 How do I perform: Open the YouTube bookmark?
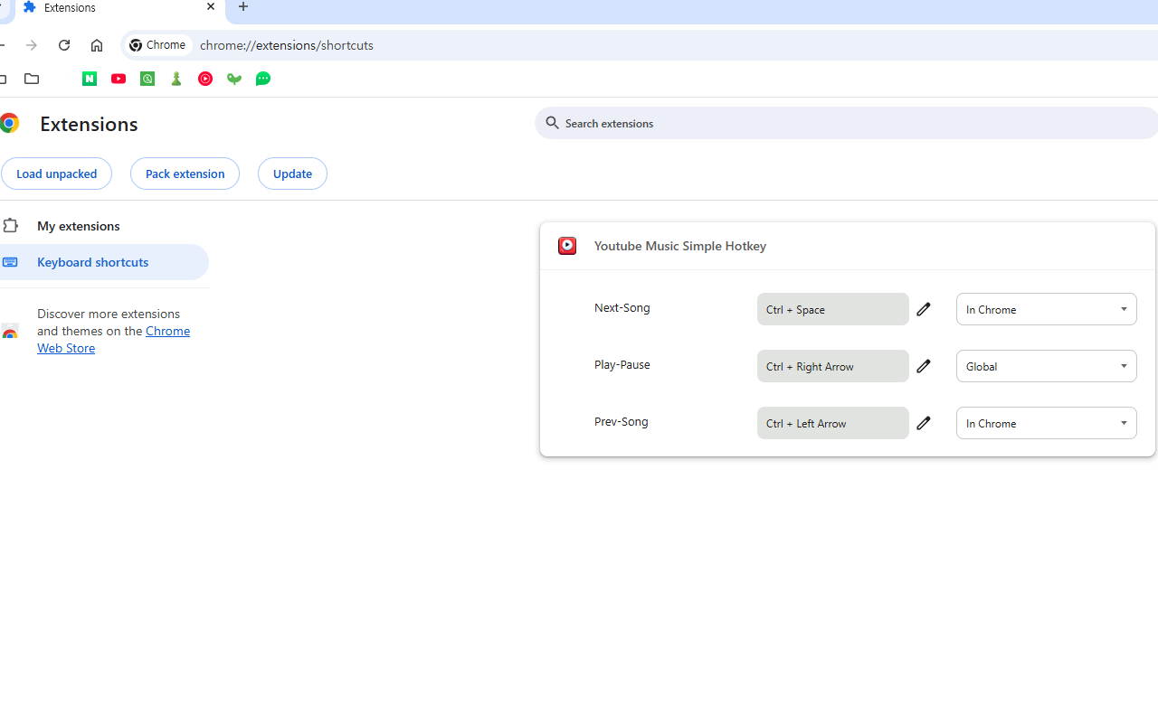tap(119, 79)
